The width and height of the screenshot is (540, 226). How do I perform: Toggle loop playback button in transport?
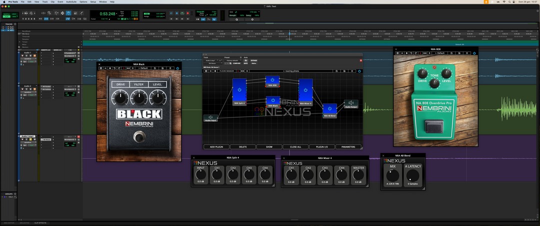tap(182, 13)
